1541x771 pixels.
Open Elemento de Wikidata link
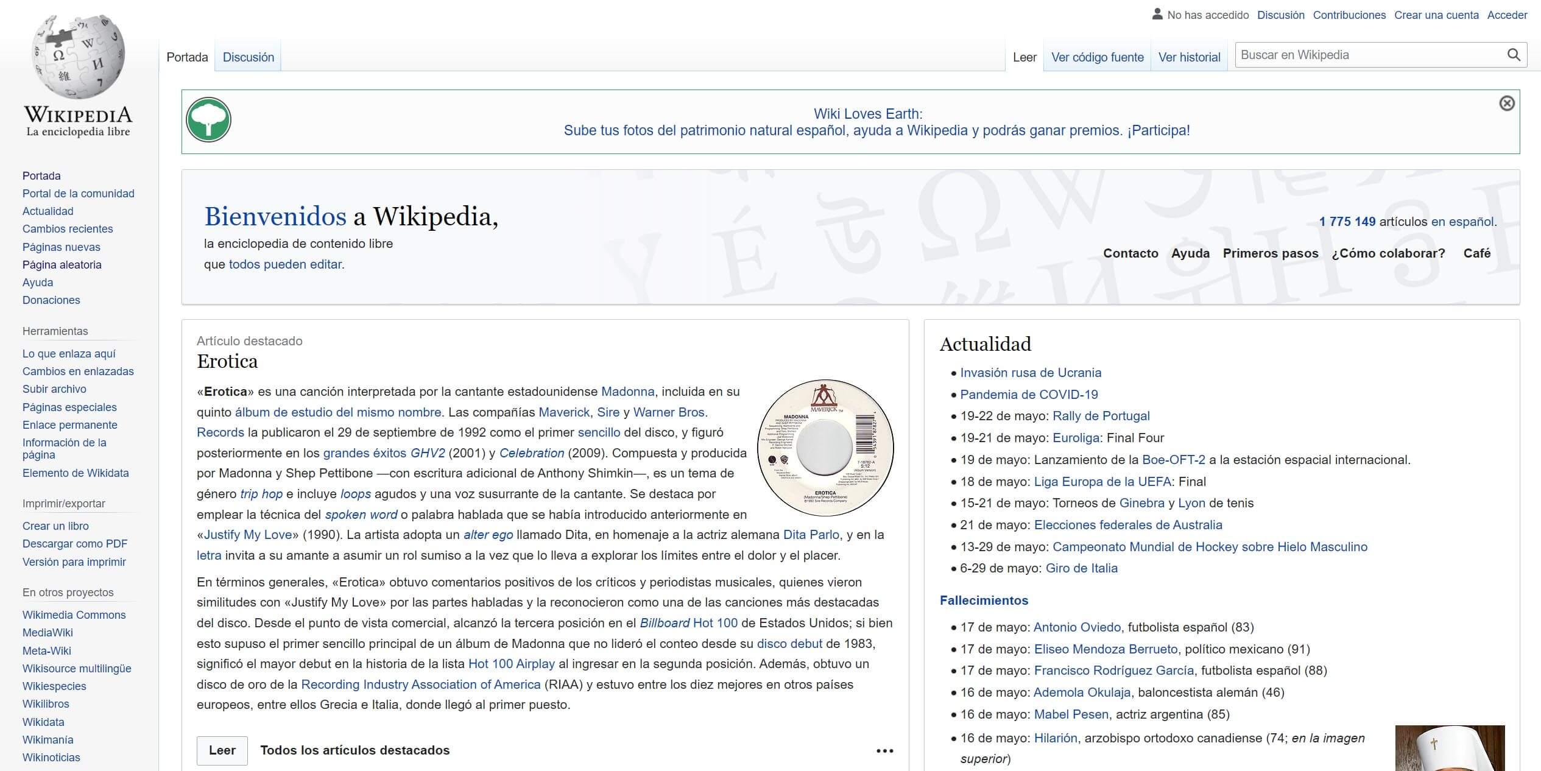(x=76, y=473)
